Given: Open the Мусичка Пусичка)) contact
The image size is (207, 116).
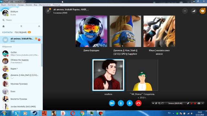Looking at the screenshot, I should tap(21, 84).
